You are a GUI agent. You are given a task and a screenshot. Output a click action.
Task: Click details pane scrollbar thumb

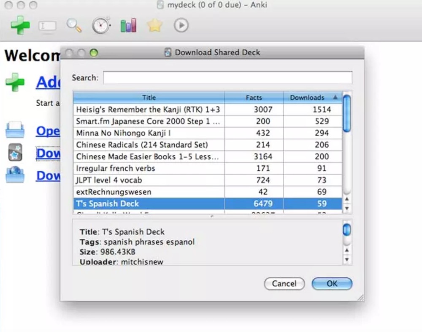pyautogui.click(x=347, y=230)
